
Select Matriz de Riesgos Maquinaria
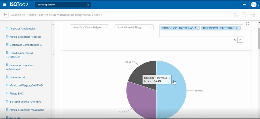27,110
